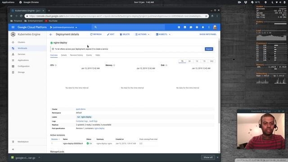Open the help question mark icon
The image size is (288, 162).
point(197,27)
